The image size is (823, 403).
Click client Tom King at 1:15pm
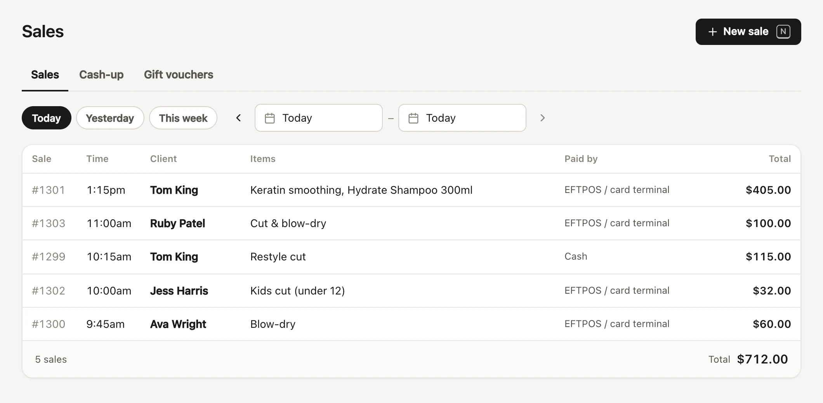click(174, 190)
